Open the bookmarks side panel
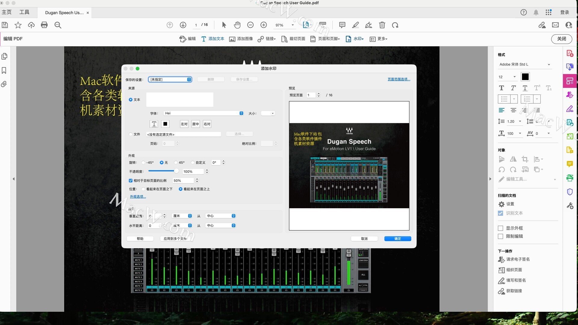This screenshot has width=578, height=325. coord(4,70)
